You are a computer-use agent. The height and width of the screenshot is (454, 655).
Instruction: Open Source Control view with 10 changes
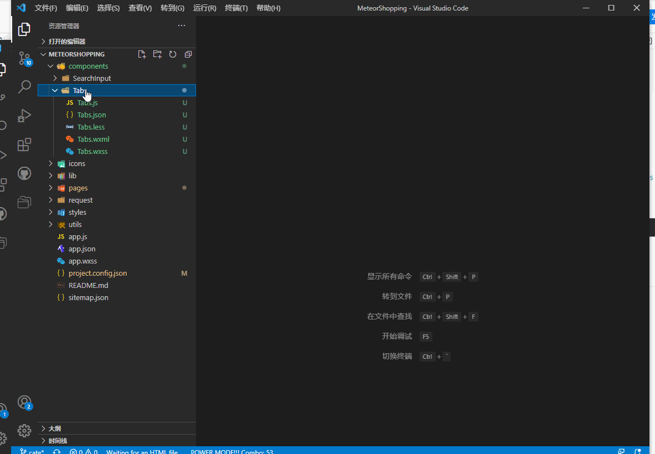coord(24,59)
